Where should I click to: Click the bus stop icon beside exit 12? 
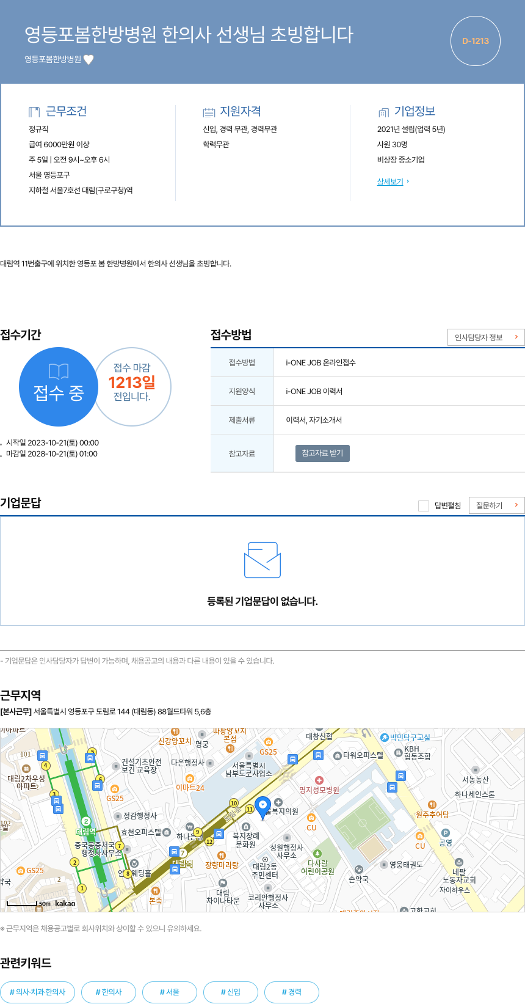click(x=219, y=834)
